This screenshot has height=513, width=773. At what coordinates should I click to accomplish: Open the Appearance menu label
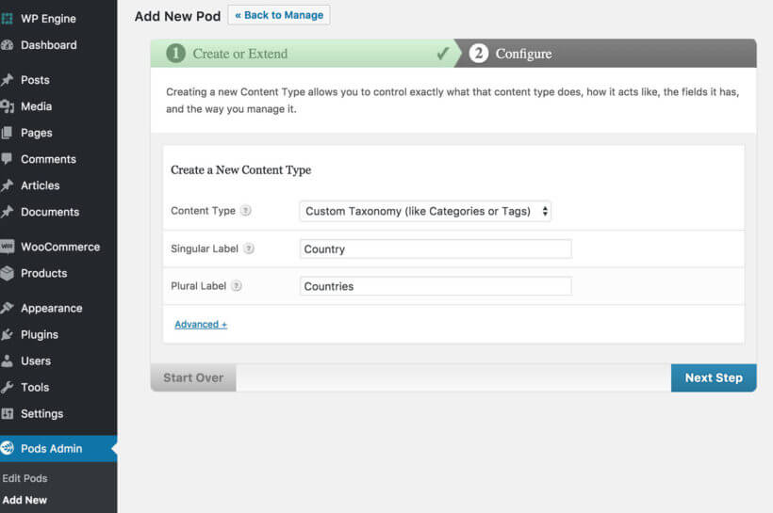51,308
